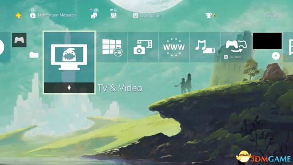
Task: Launch the WWW Internet Browser tile
Action: click(x=174, y=47)
